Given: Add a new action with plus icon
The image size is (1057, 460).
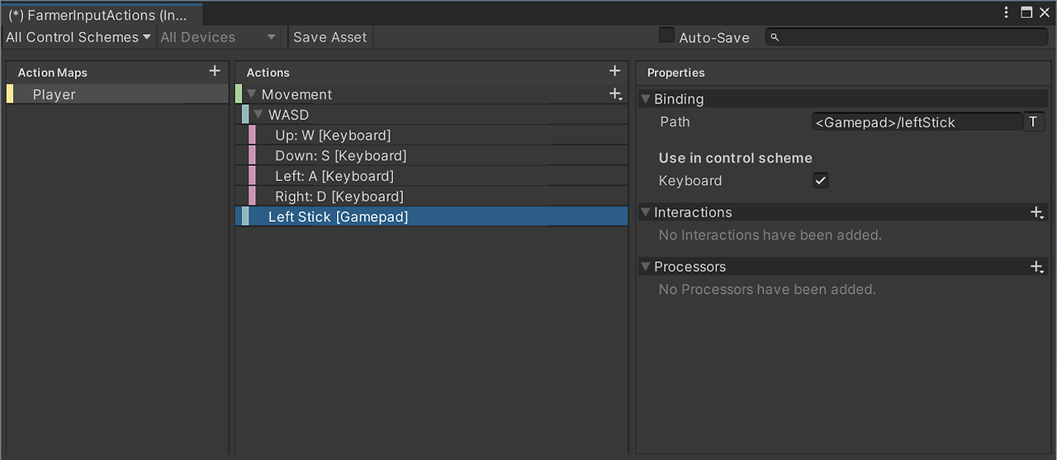Looking at the screenshot, I should point(614,72).
